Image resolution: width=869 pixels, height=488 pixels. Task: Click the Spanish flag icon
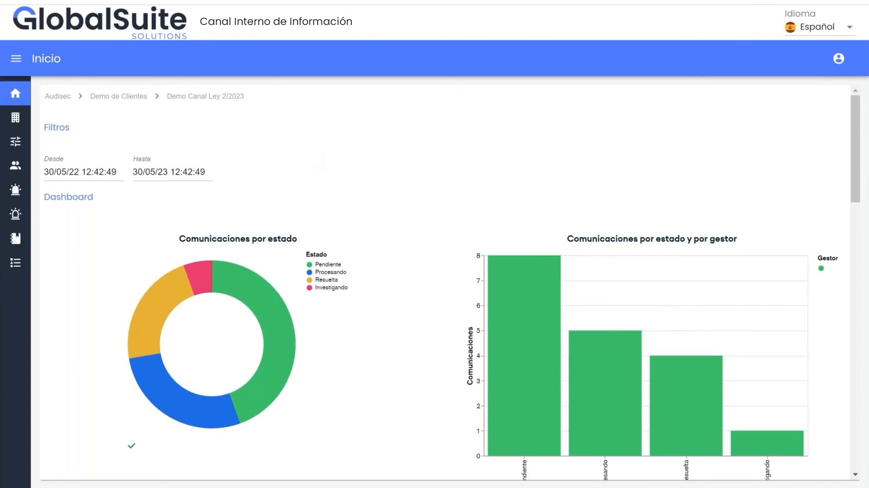click(790, 27)
